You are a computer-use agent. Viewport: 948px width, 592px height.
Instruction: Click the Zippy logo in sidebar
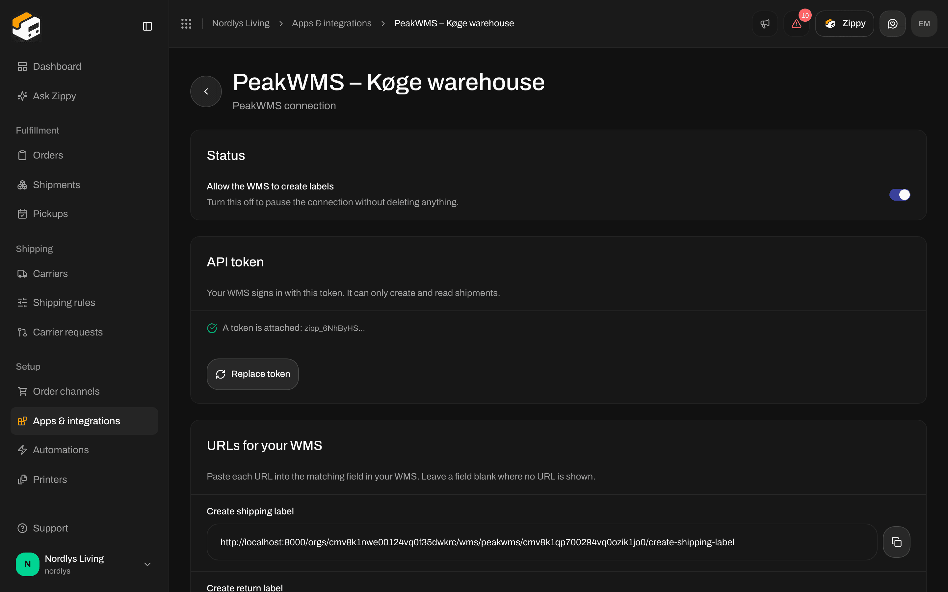click(26, 26)
